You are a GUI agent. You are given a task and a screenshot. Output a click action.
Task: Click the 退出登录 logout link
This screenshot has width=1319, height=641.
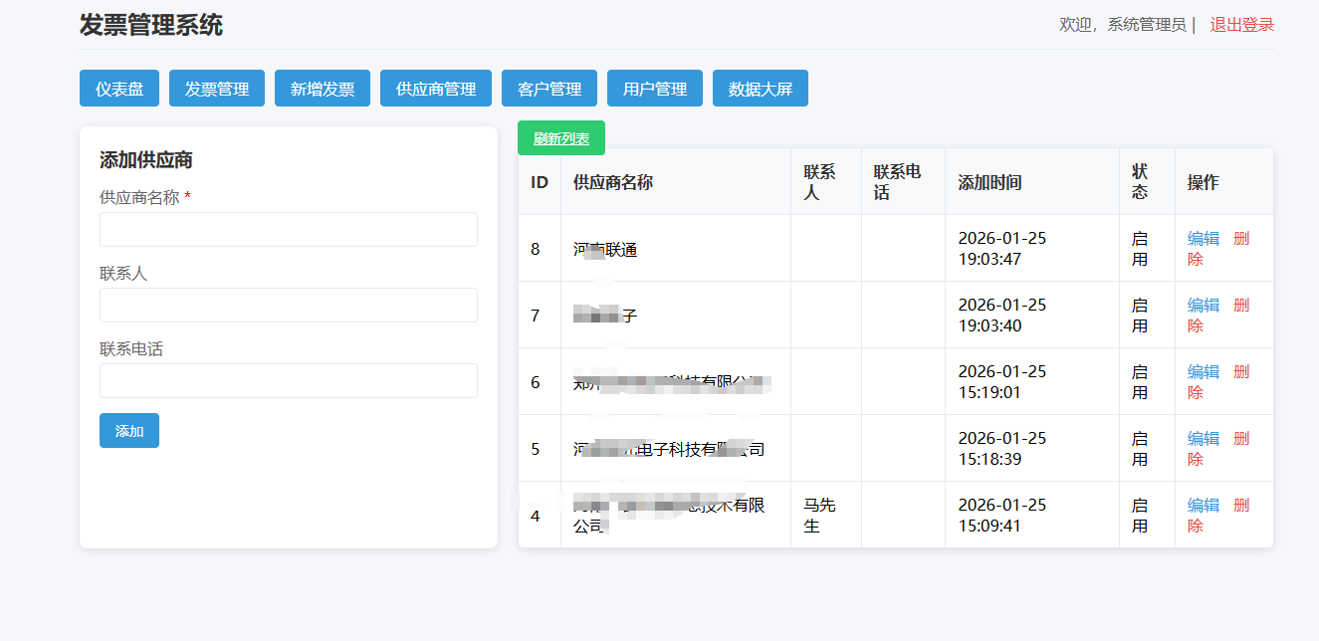(x=1241, y=25)
